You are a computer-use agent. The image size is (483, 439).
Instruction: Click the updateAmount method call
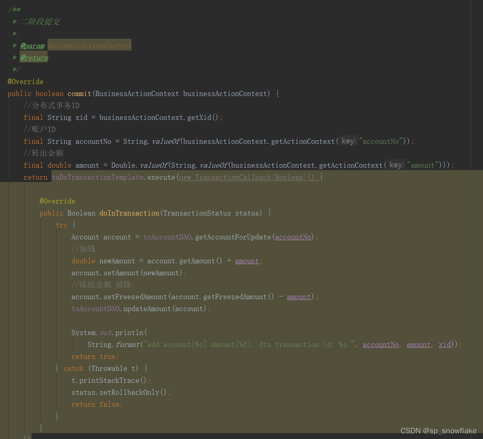pos(147,309)
